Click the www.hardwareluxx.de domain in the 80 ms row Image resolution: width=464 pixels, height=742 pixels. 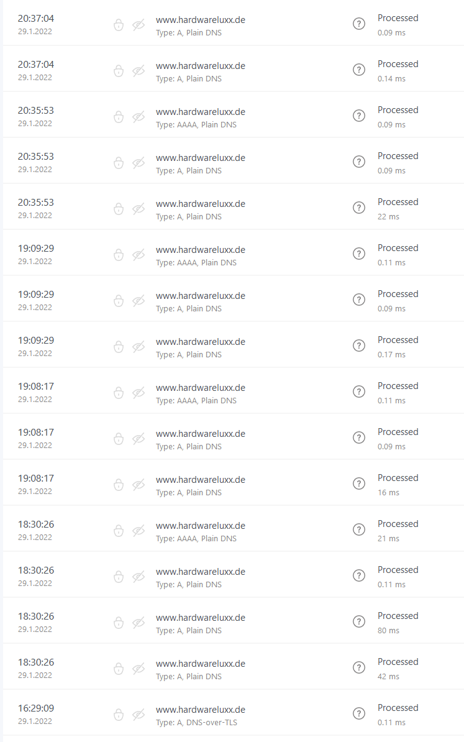[x=201, y=618]
